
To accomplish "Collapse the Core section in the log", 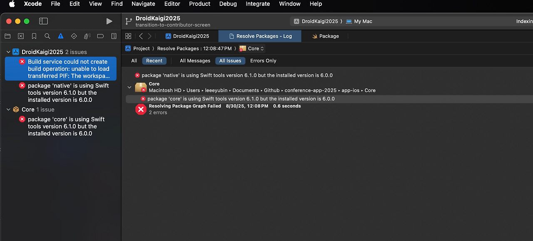I will [x=130, y=87].
